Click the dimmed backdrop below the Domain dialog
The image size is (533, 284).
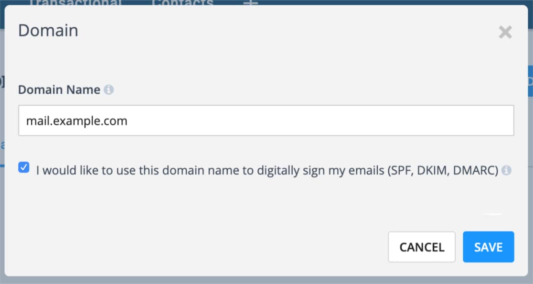pyautogui.click(x=266, y=280)
